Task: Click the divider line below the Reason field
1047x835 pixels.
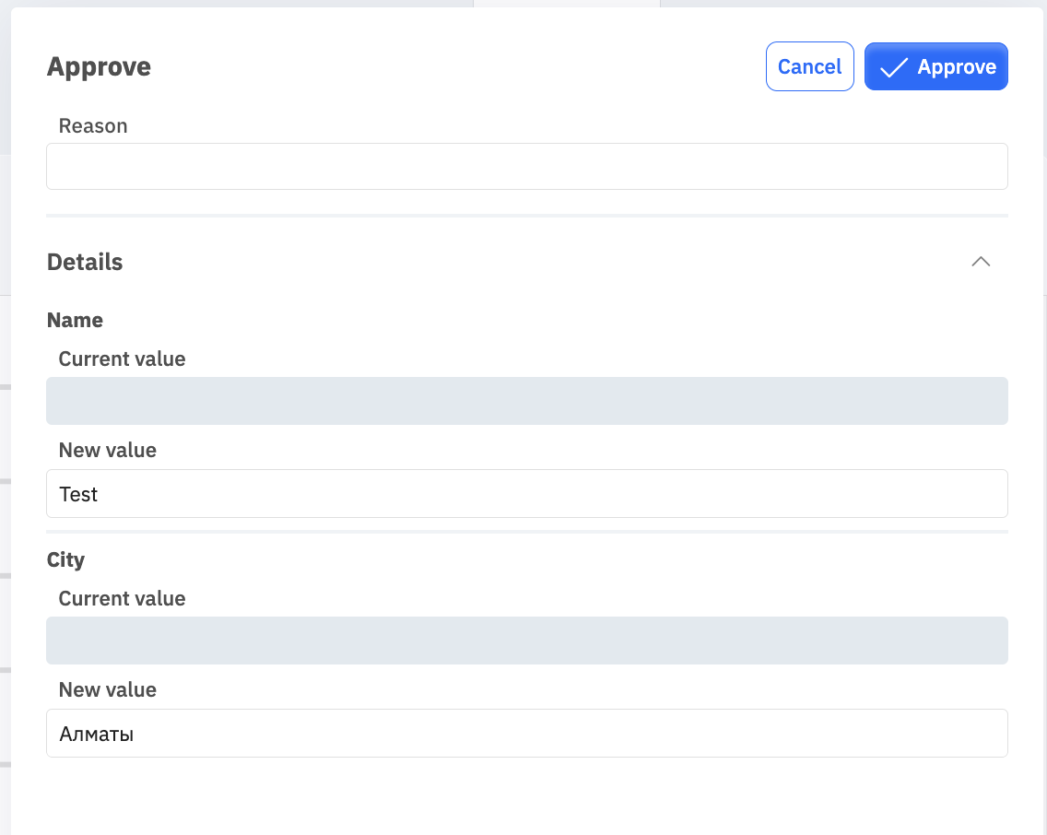Action: [x=527, y=216]
